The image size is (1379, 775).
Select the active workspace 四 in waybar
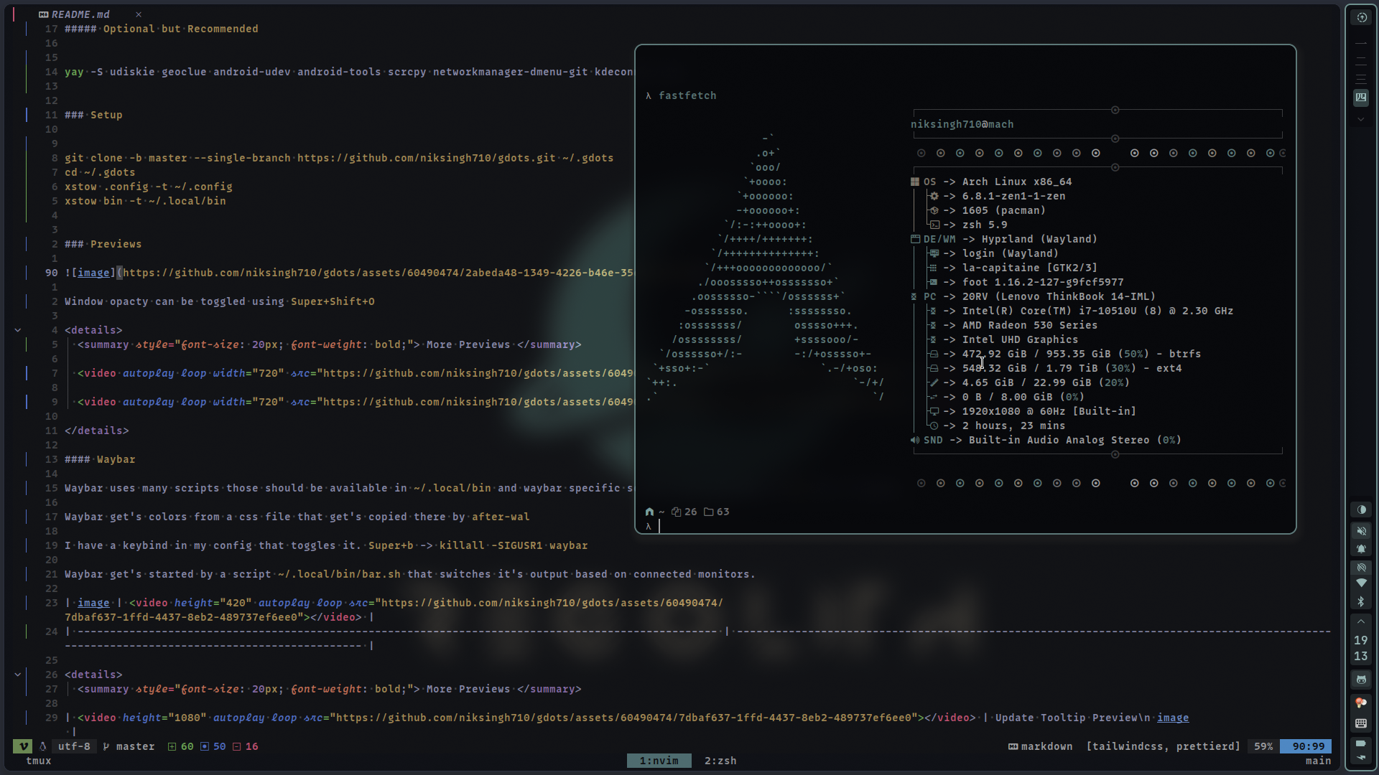point(1361,98)
